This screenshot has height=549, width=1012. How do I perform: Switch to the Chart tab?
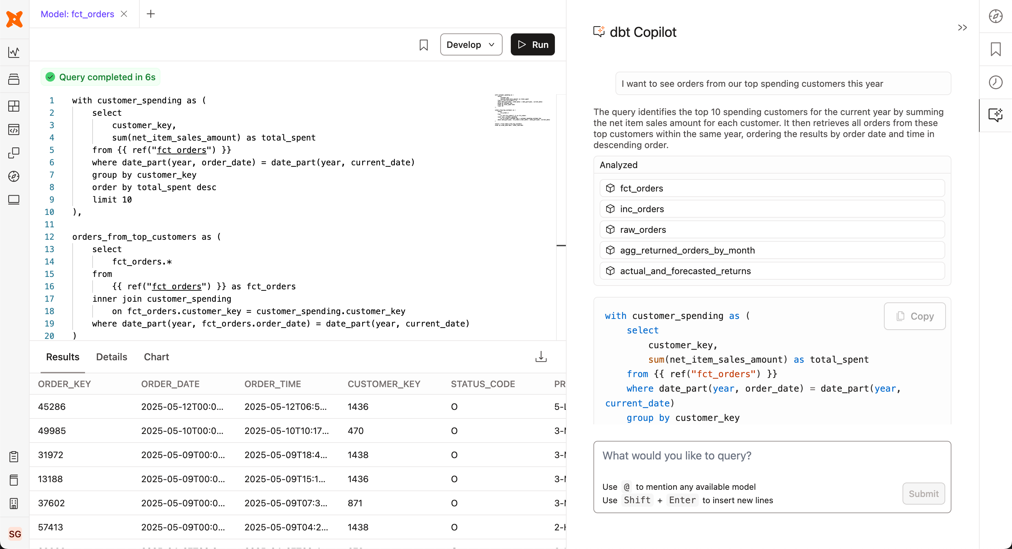[156, 357]
